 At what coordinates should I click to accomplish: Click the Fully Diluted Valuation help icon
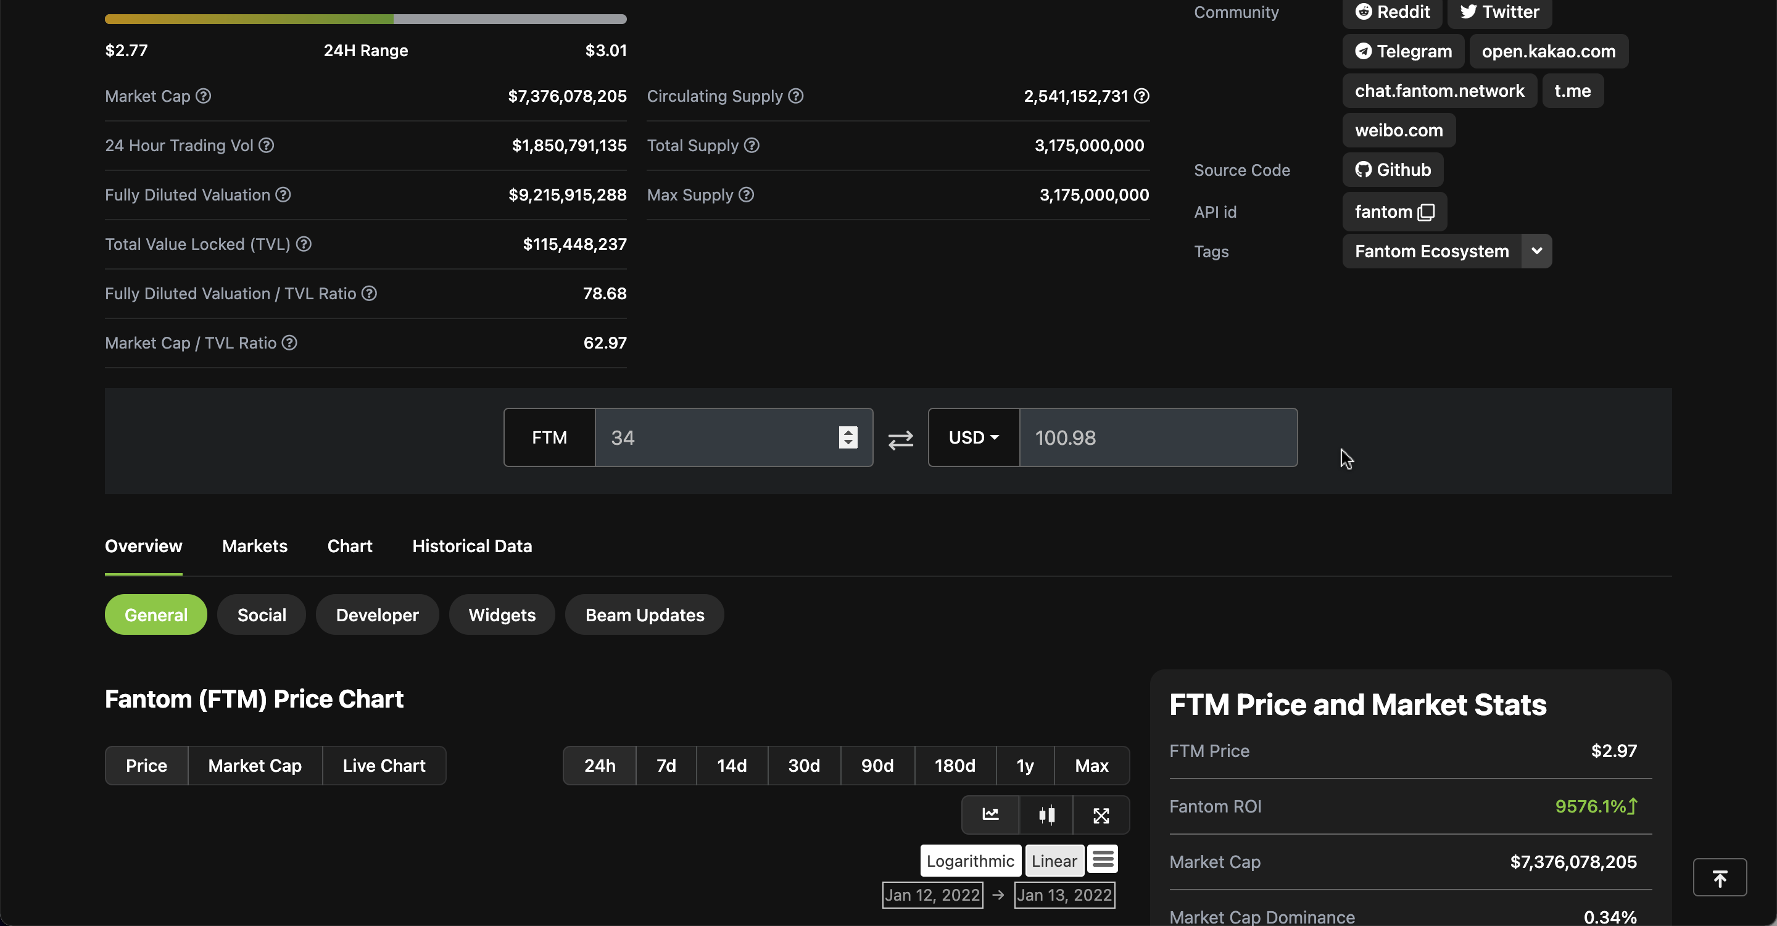pos(283,195)
